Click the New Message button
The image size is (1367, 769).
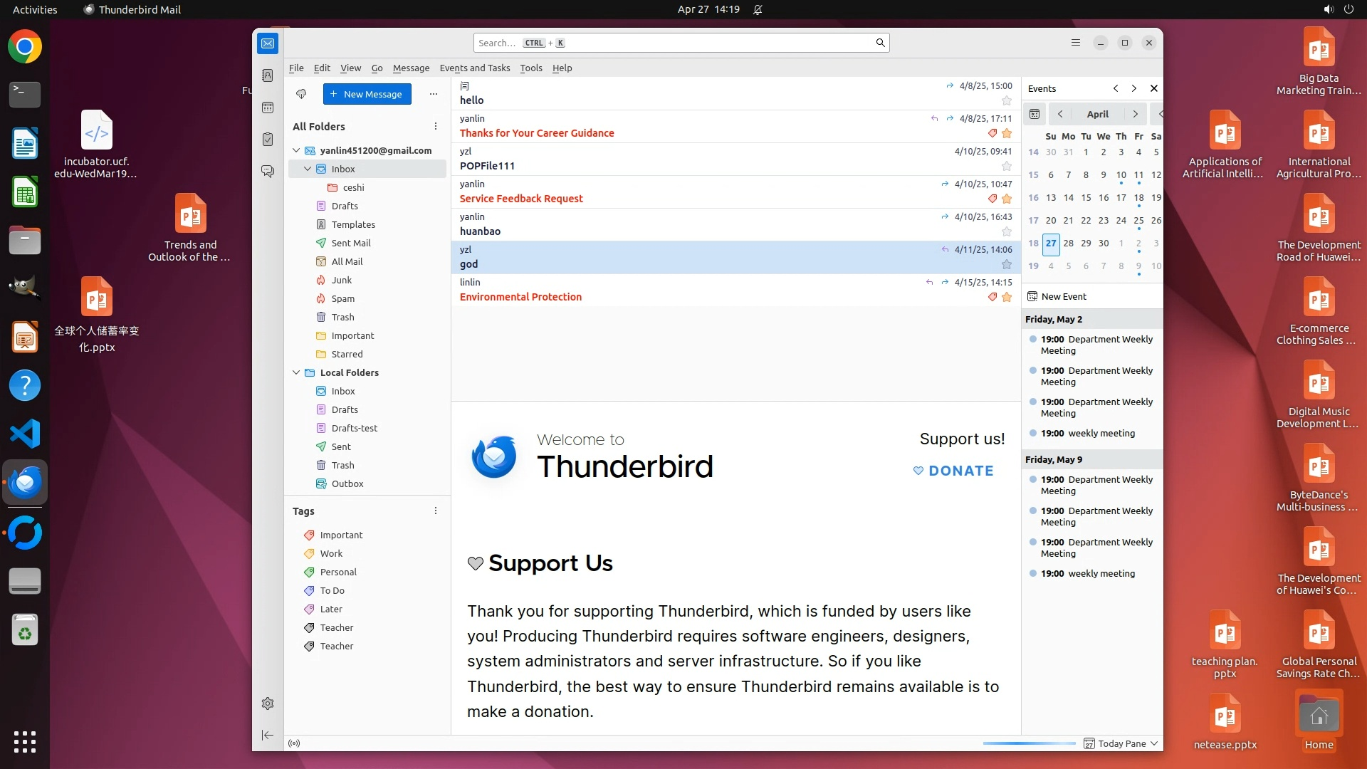(x=367, y=94)
